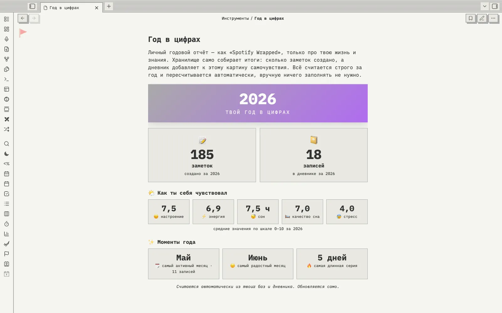Click the flag ribbon icon
Viewport: 502px width, 313px height.
(7, 254)
